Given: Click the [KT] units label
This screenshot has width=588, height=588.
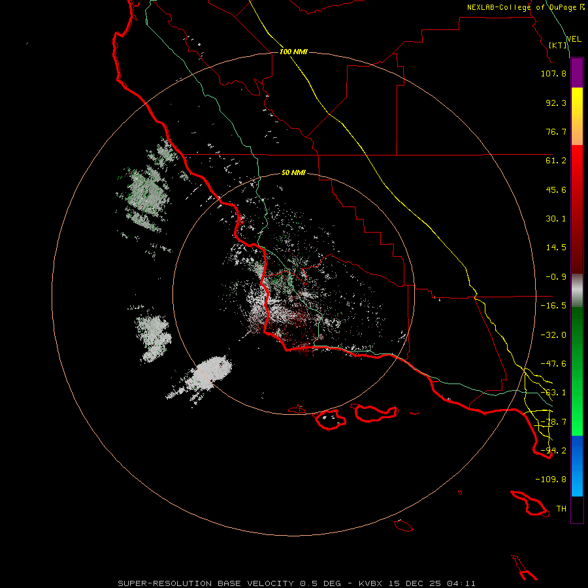Looking at the screenshot, I should point(558,45).
